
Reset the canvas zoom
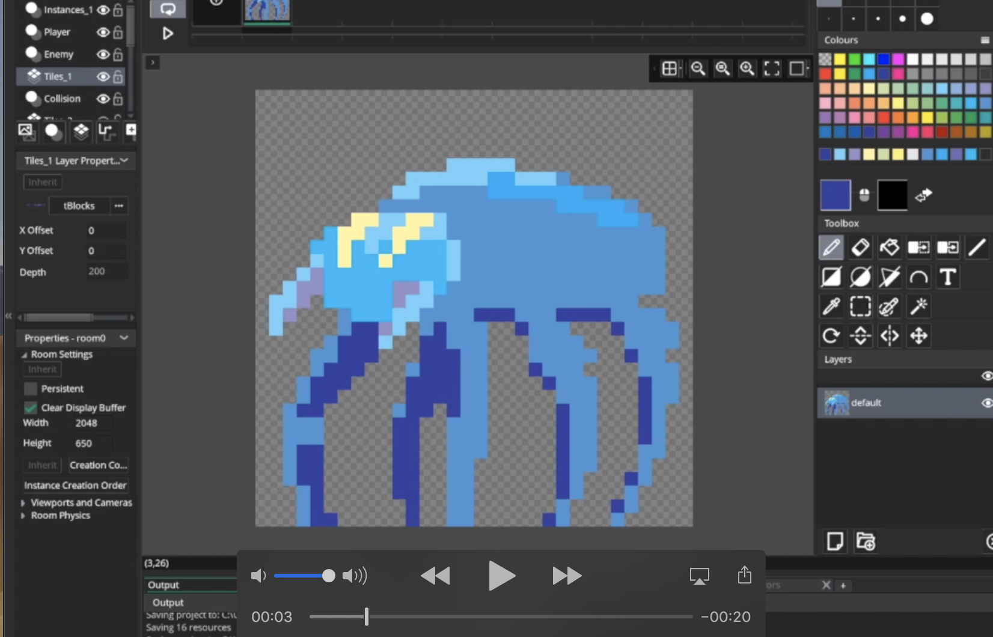(x=723, y=69)
